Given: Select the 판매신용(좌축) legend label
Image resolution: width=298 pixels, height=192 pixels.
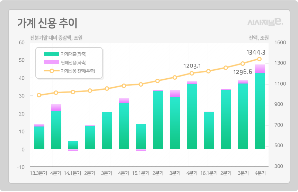Looking at the screenshot, I should click(73, 62).
